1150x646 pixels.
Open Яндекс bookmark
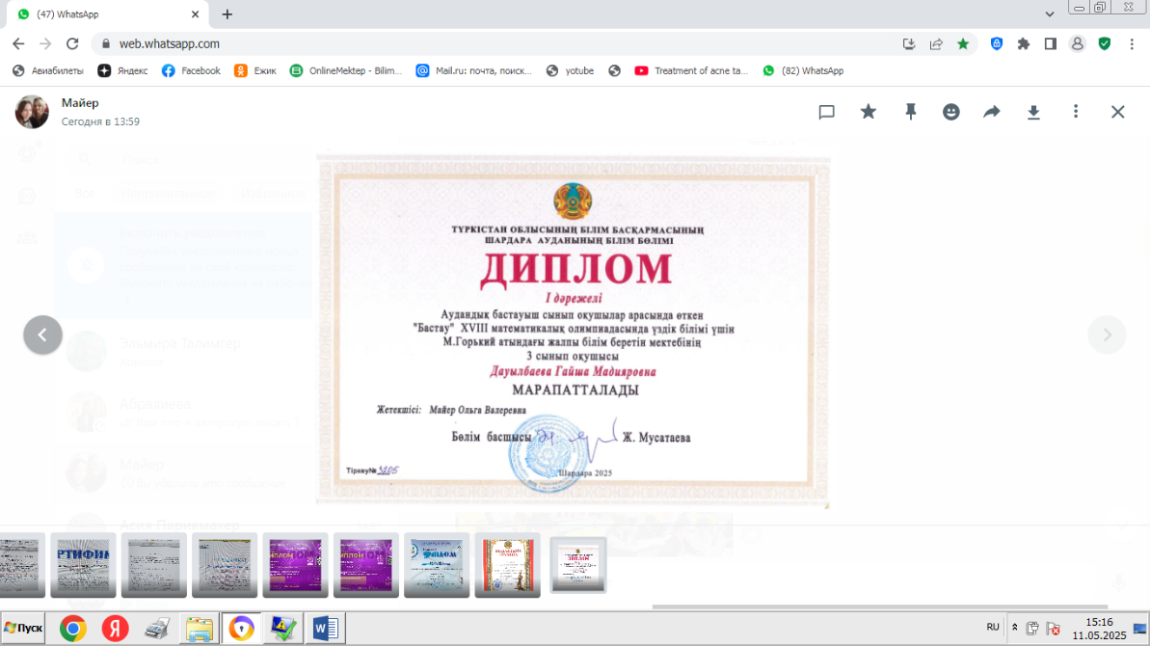(123, 70)
